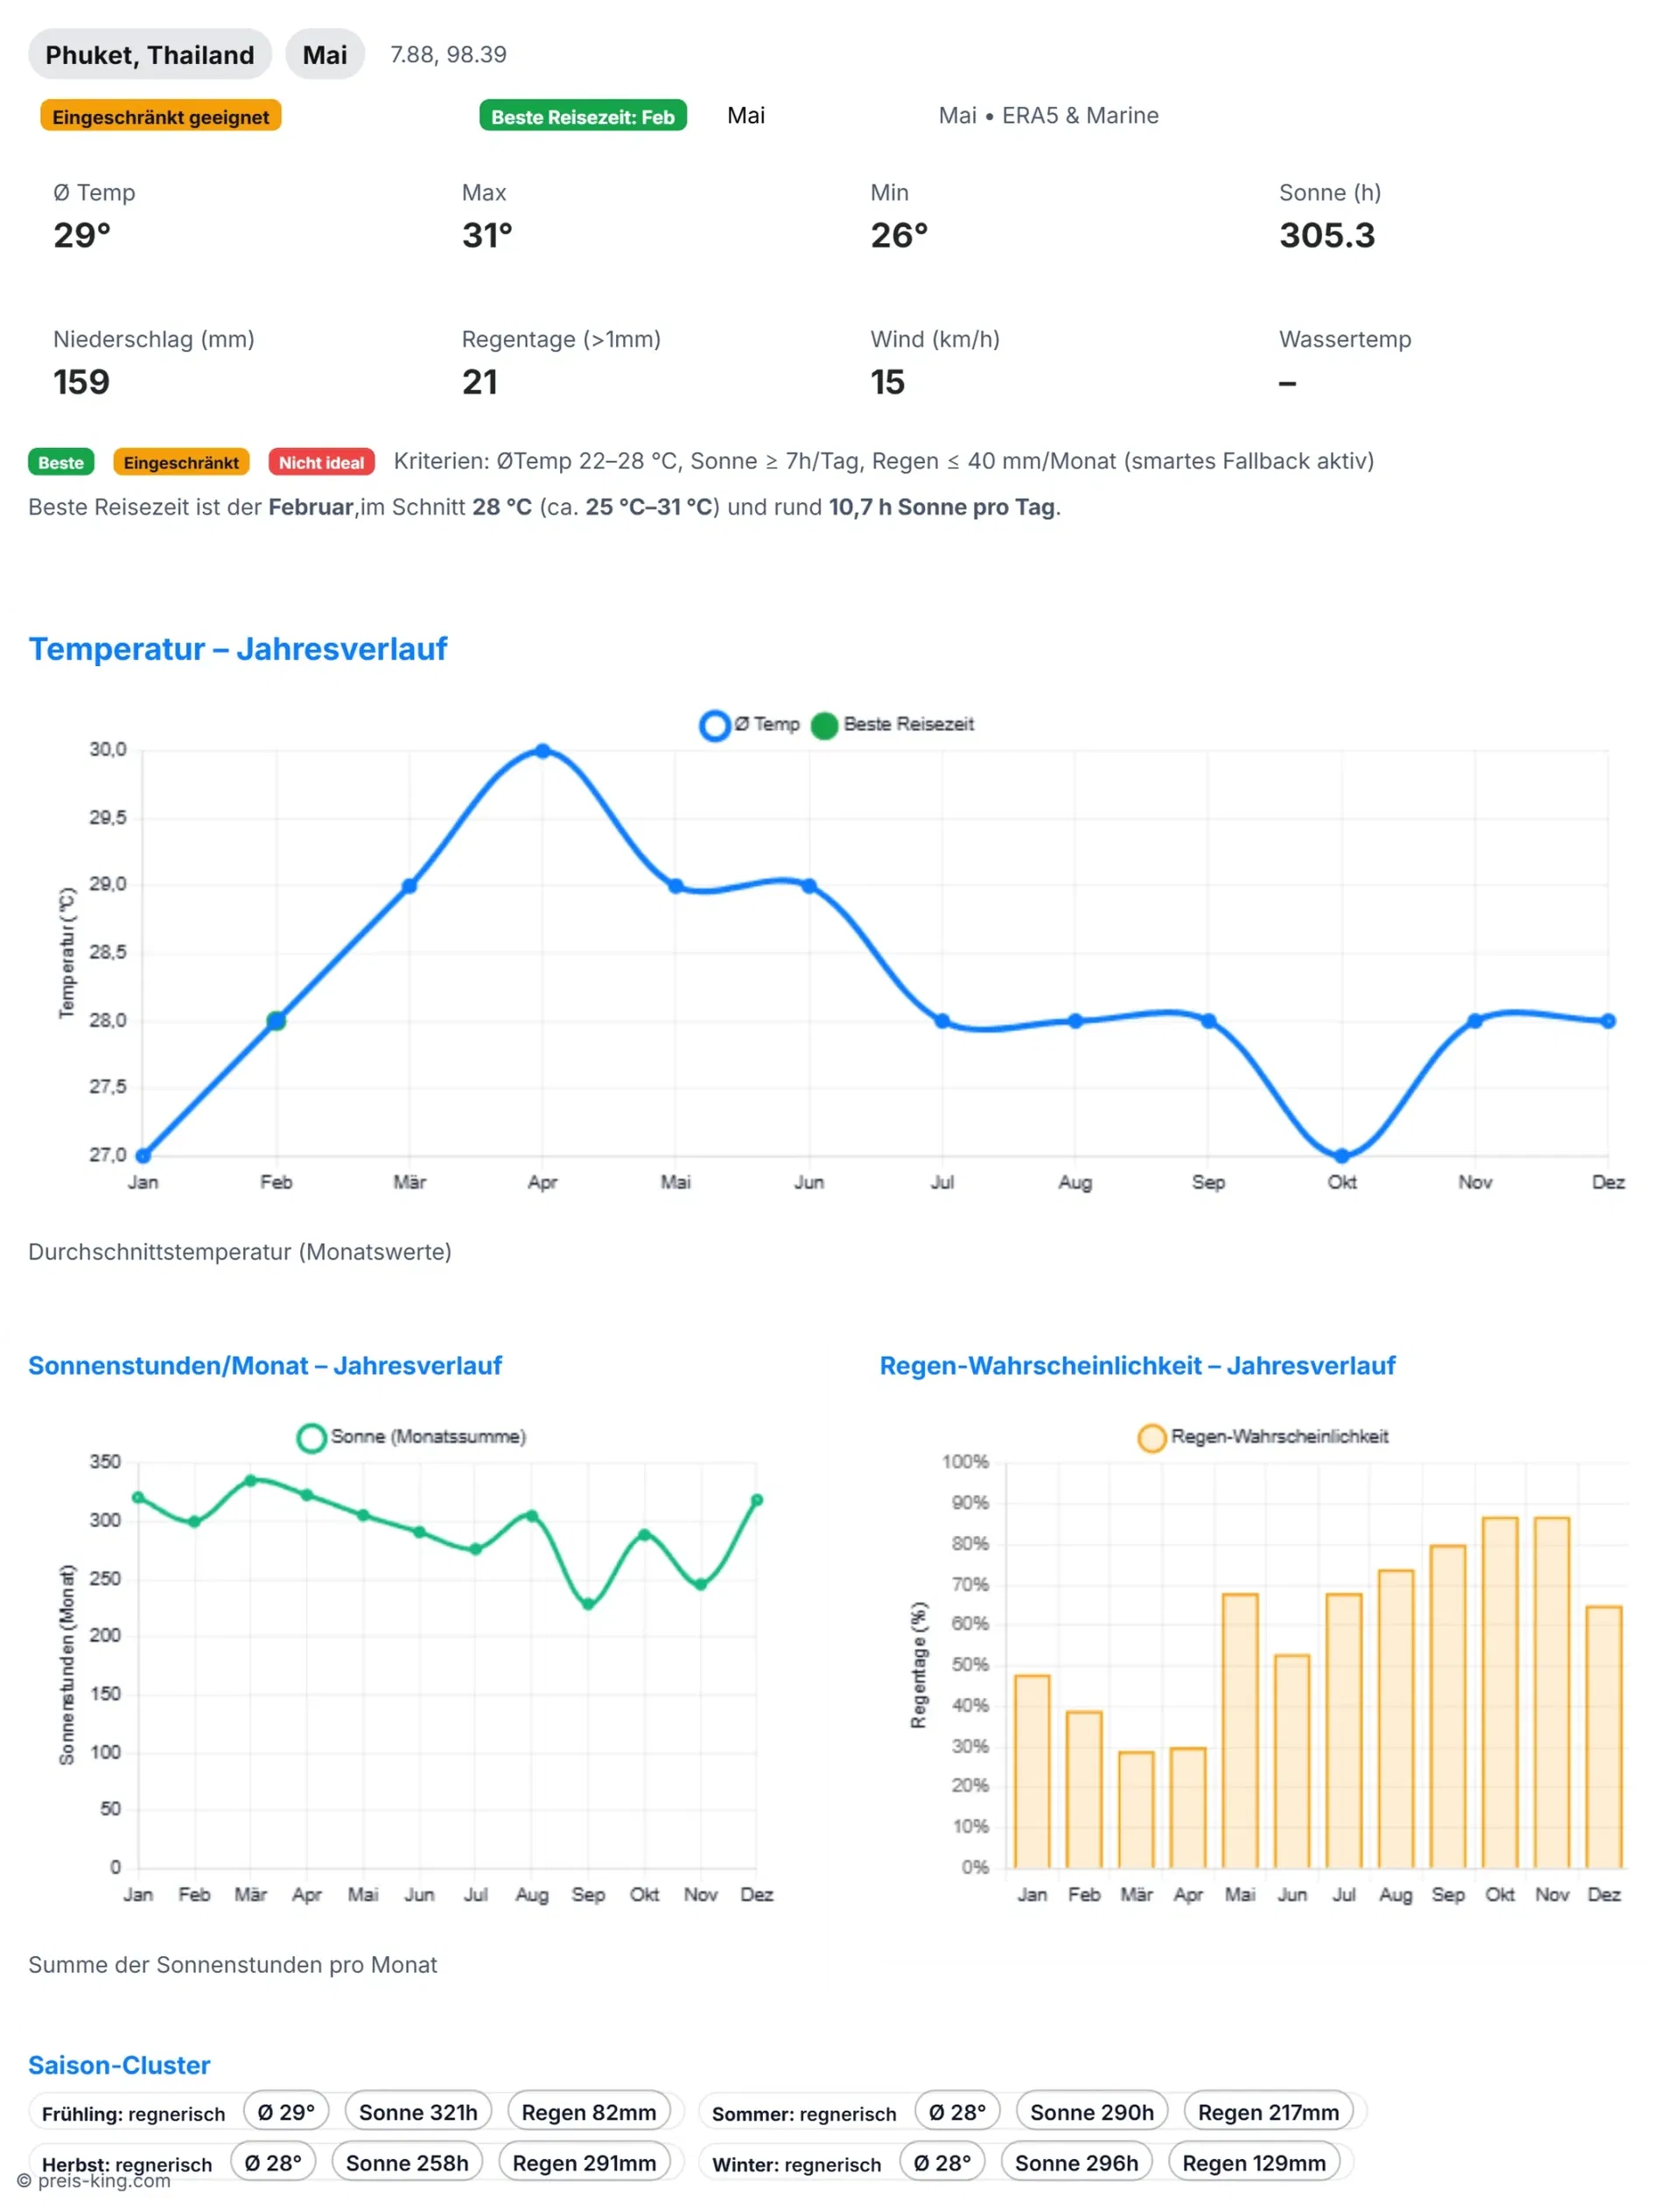Click the red Nicht ideal badge

321,462
